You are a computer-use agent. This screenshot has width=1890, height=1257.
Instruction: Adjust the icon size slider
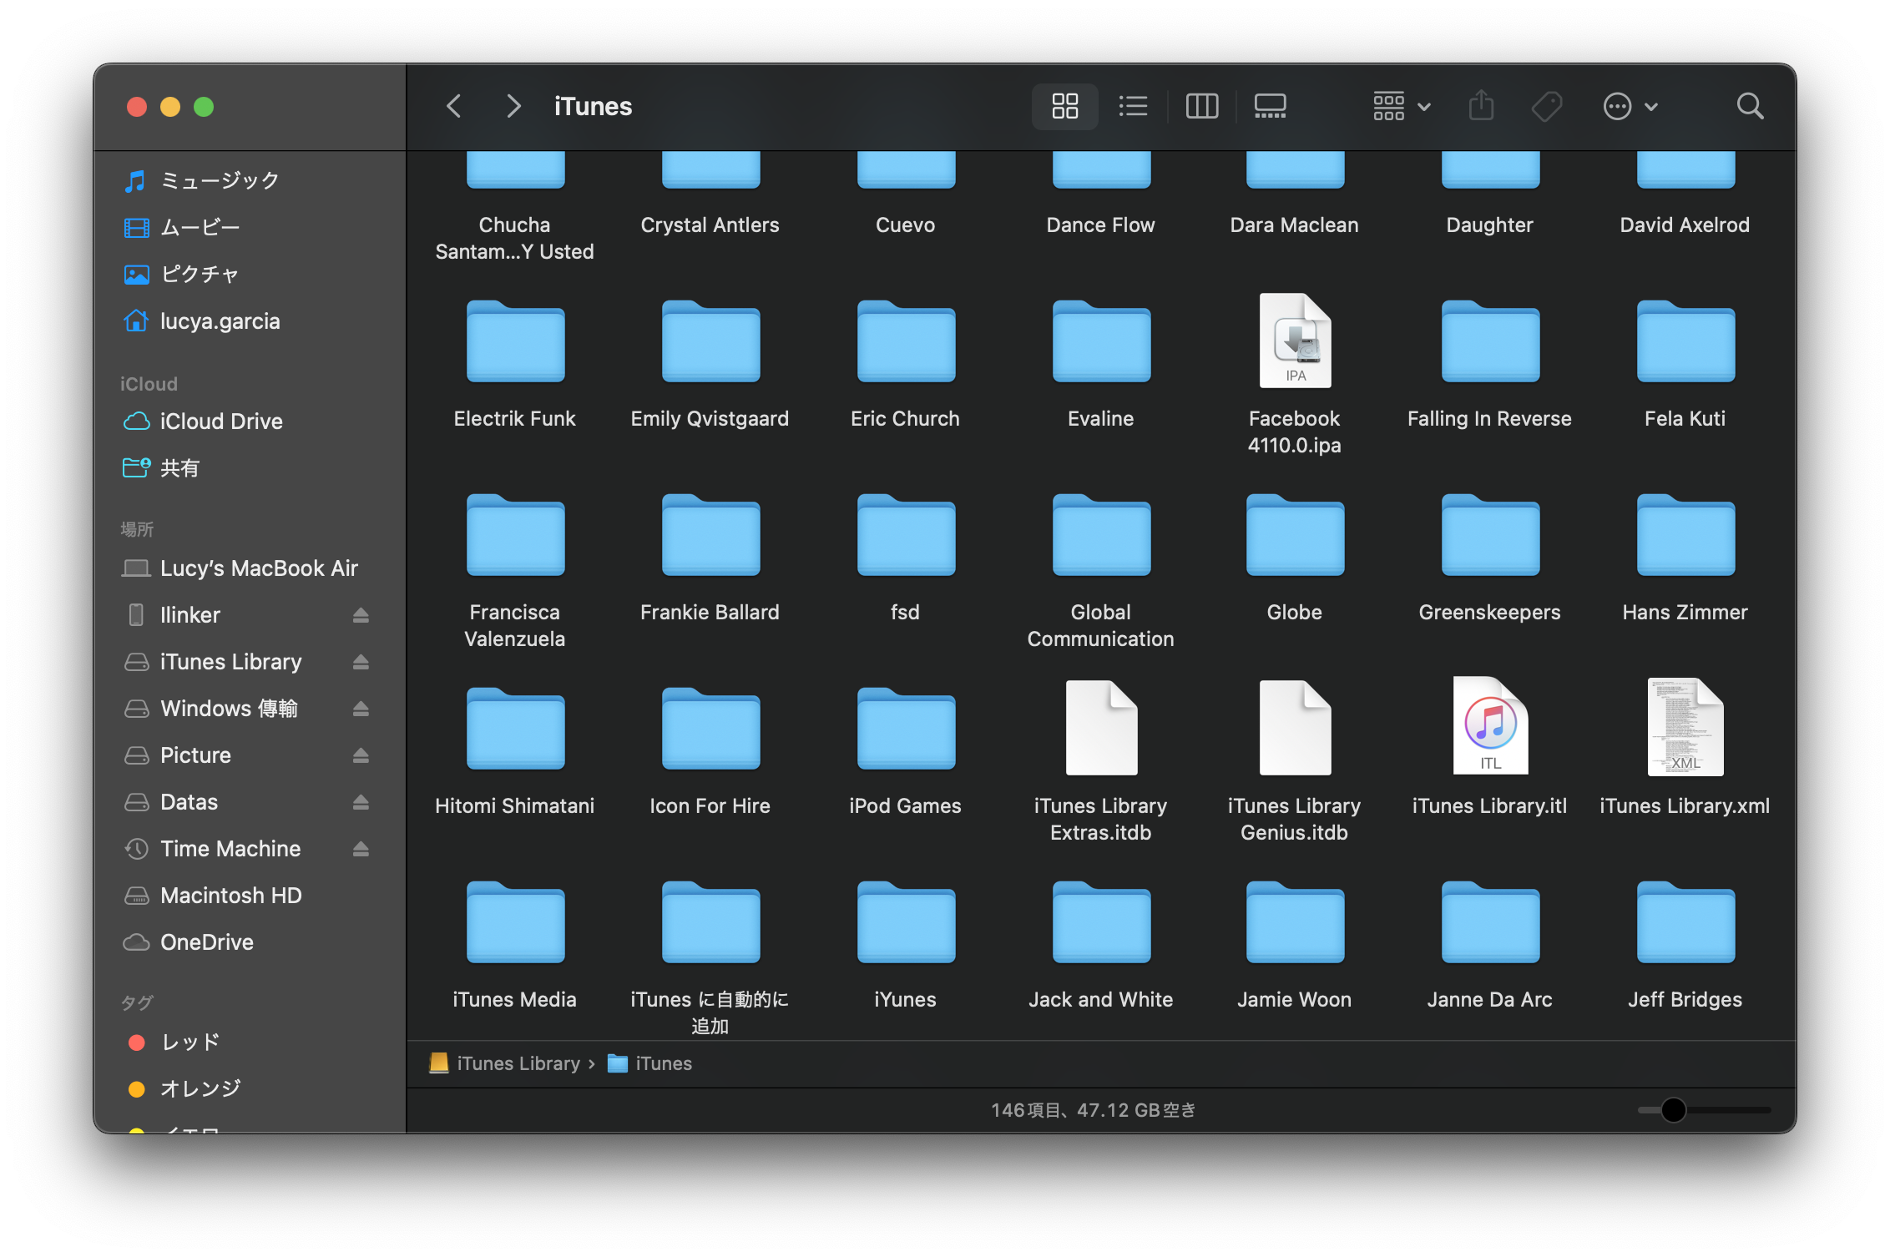pyautogui.click(x=1673, y=1110)
